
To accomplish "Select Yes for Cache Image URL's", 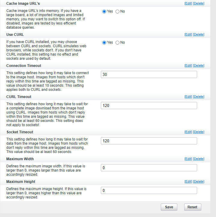I will [104, 11].
